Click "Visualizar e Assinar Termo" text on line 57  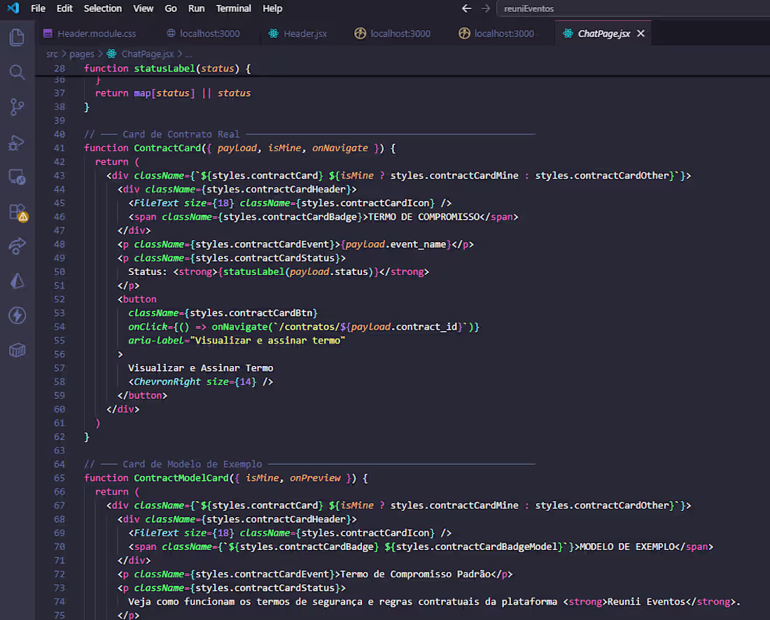pyautogui.click(x=200, y=367)
